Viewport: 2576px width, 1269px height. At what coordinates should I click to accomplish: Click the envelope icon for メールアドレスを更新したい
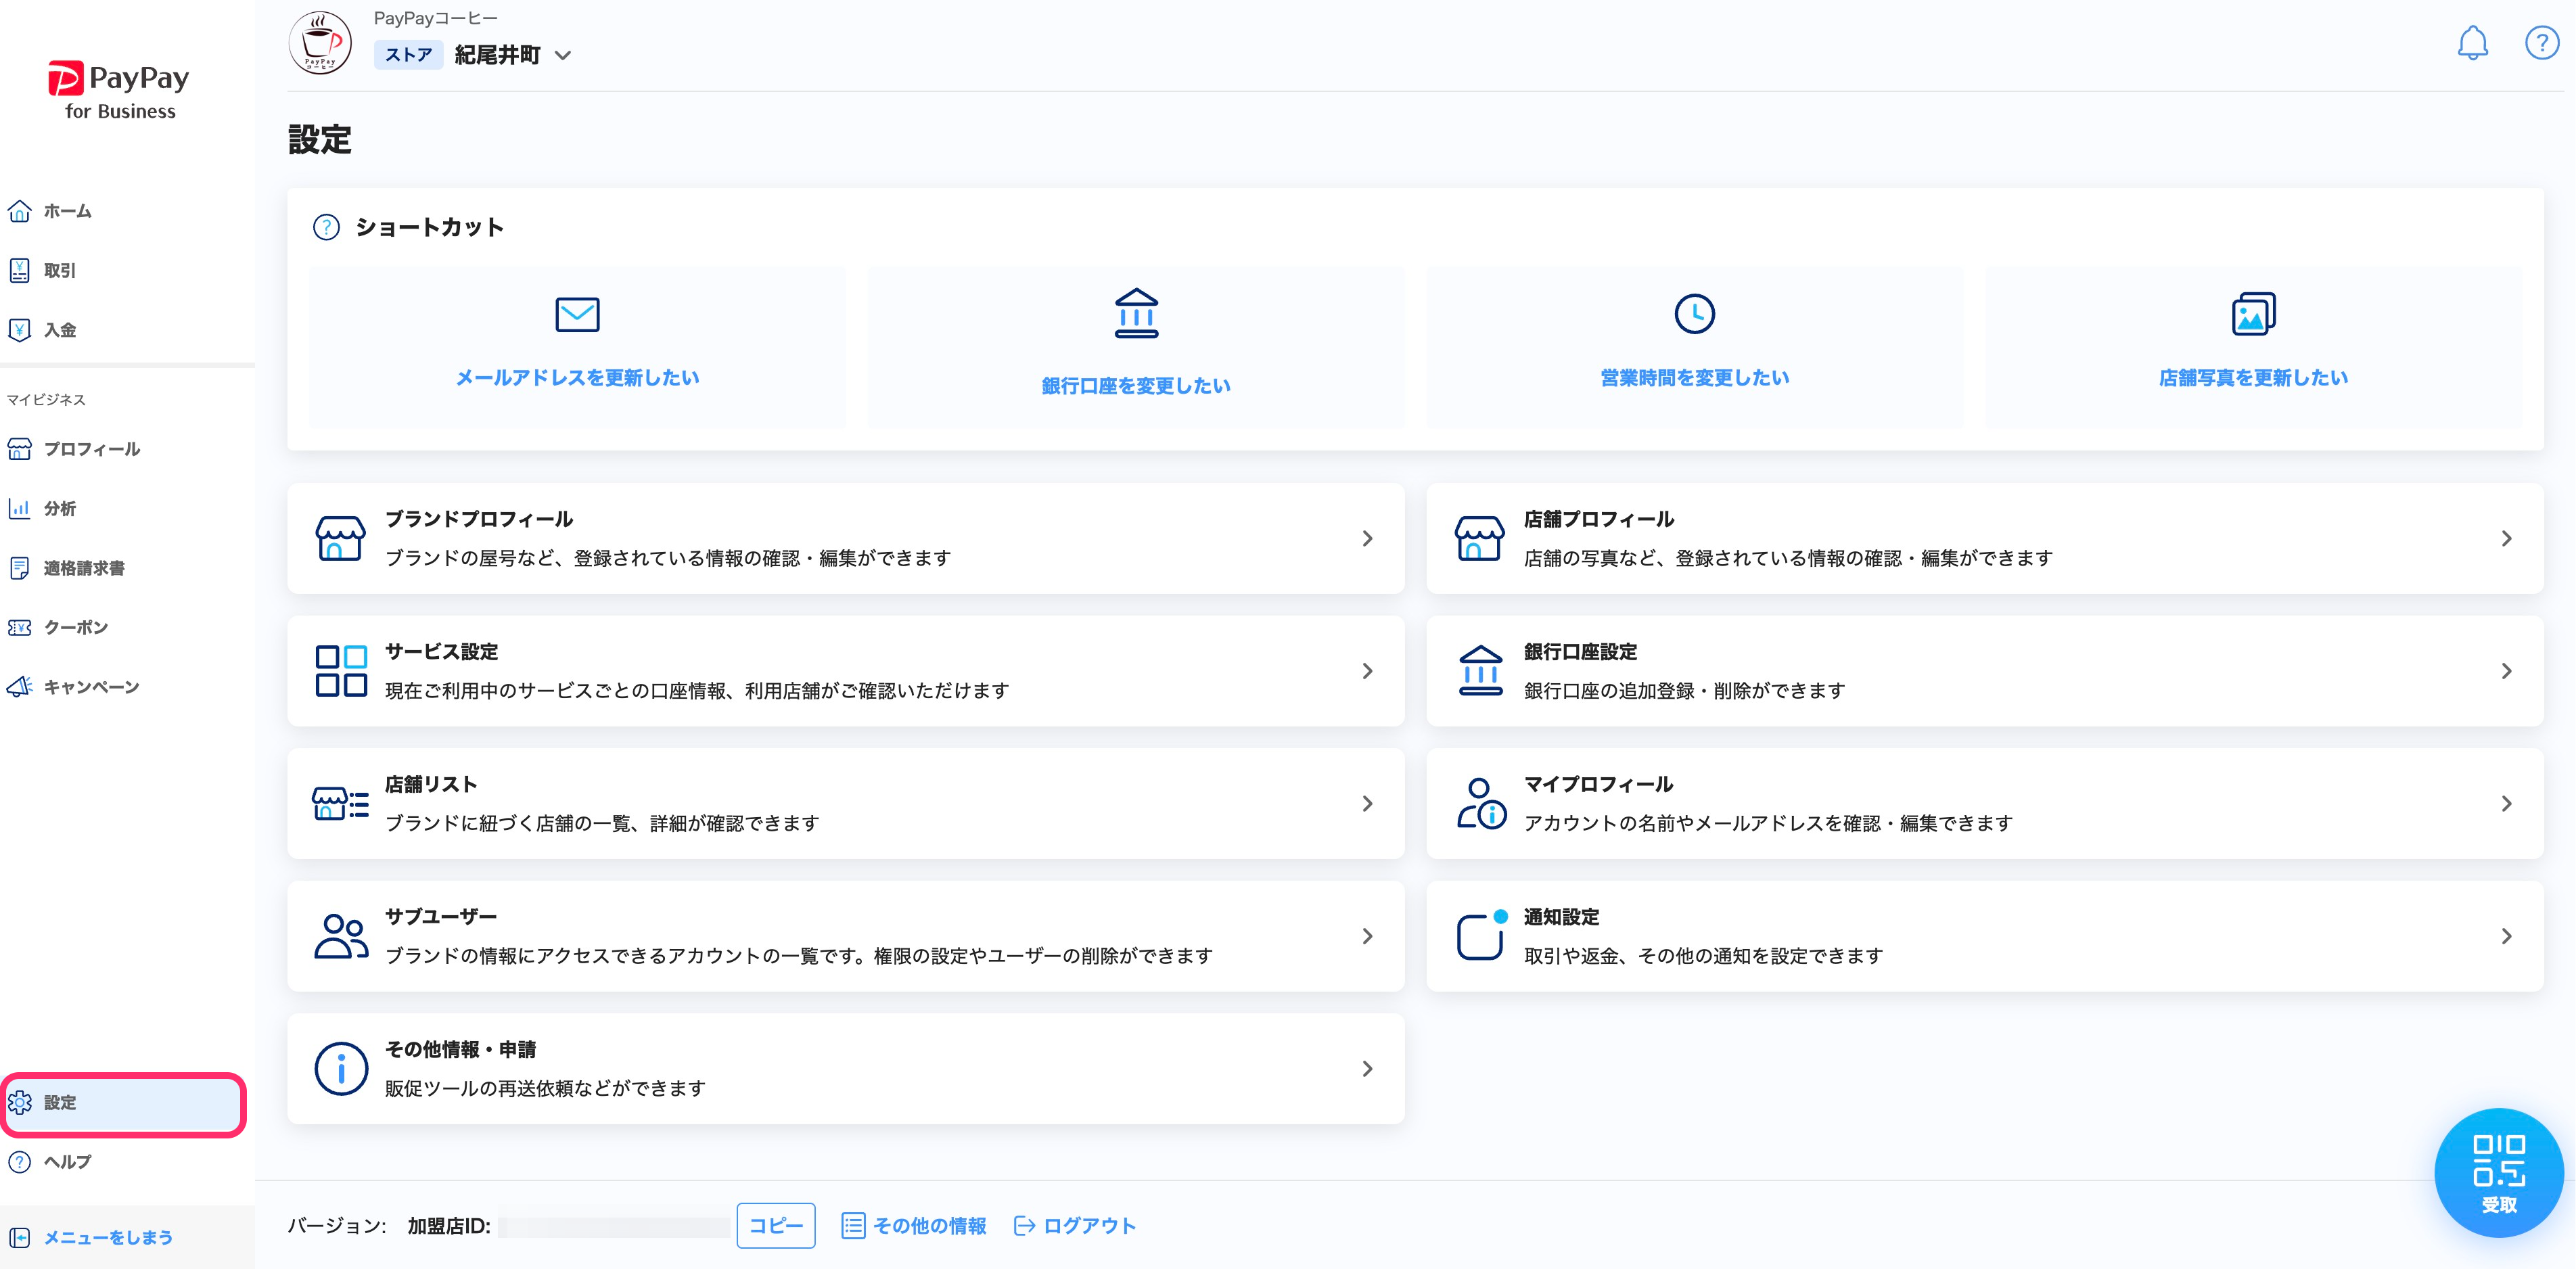point(577,314)
